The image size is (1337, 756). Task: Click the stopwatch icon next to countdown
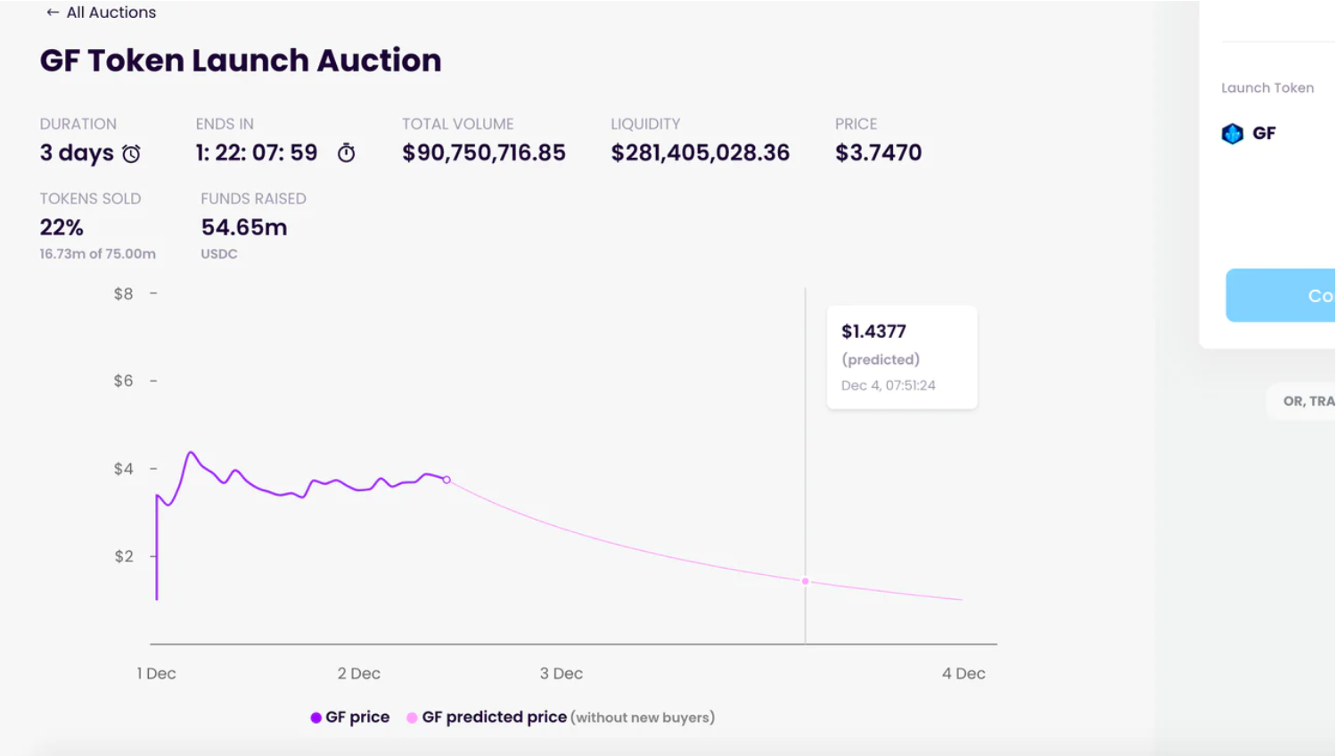pos(346,153)
